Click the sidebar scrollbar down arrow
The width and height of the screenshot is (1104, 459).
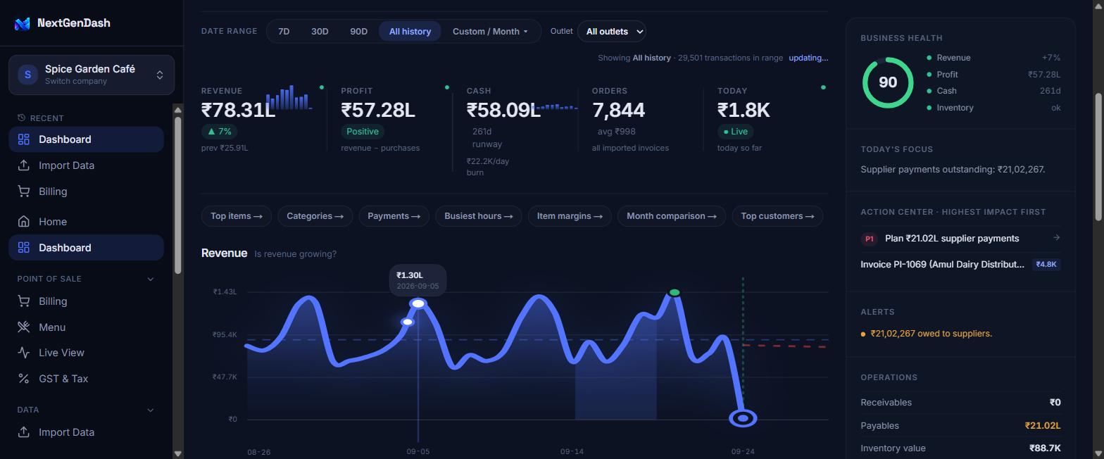coord(177,453)
